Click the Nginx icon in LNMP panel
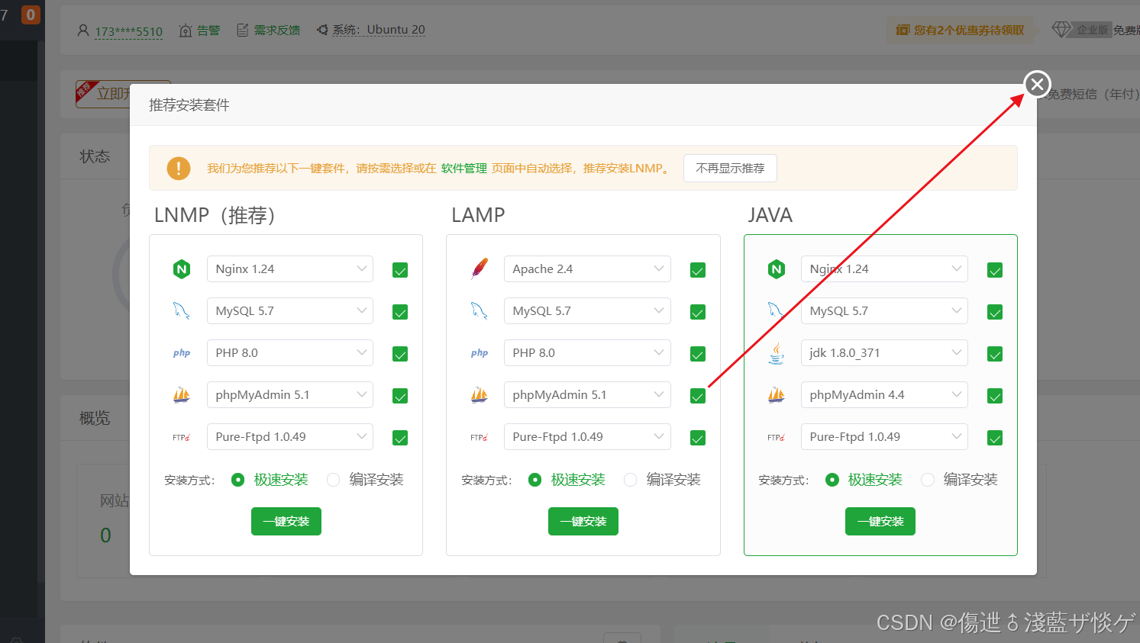The height and width of the screenshot is (643, 1140). [x=182, y=269]
